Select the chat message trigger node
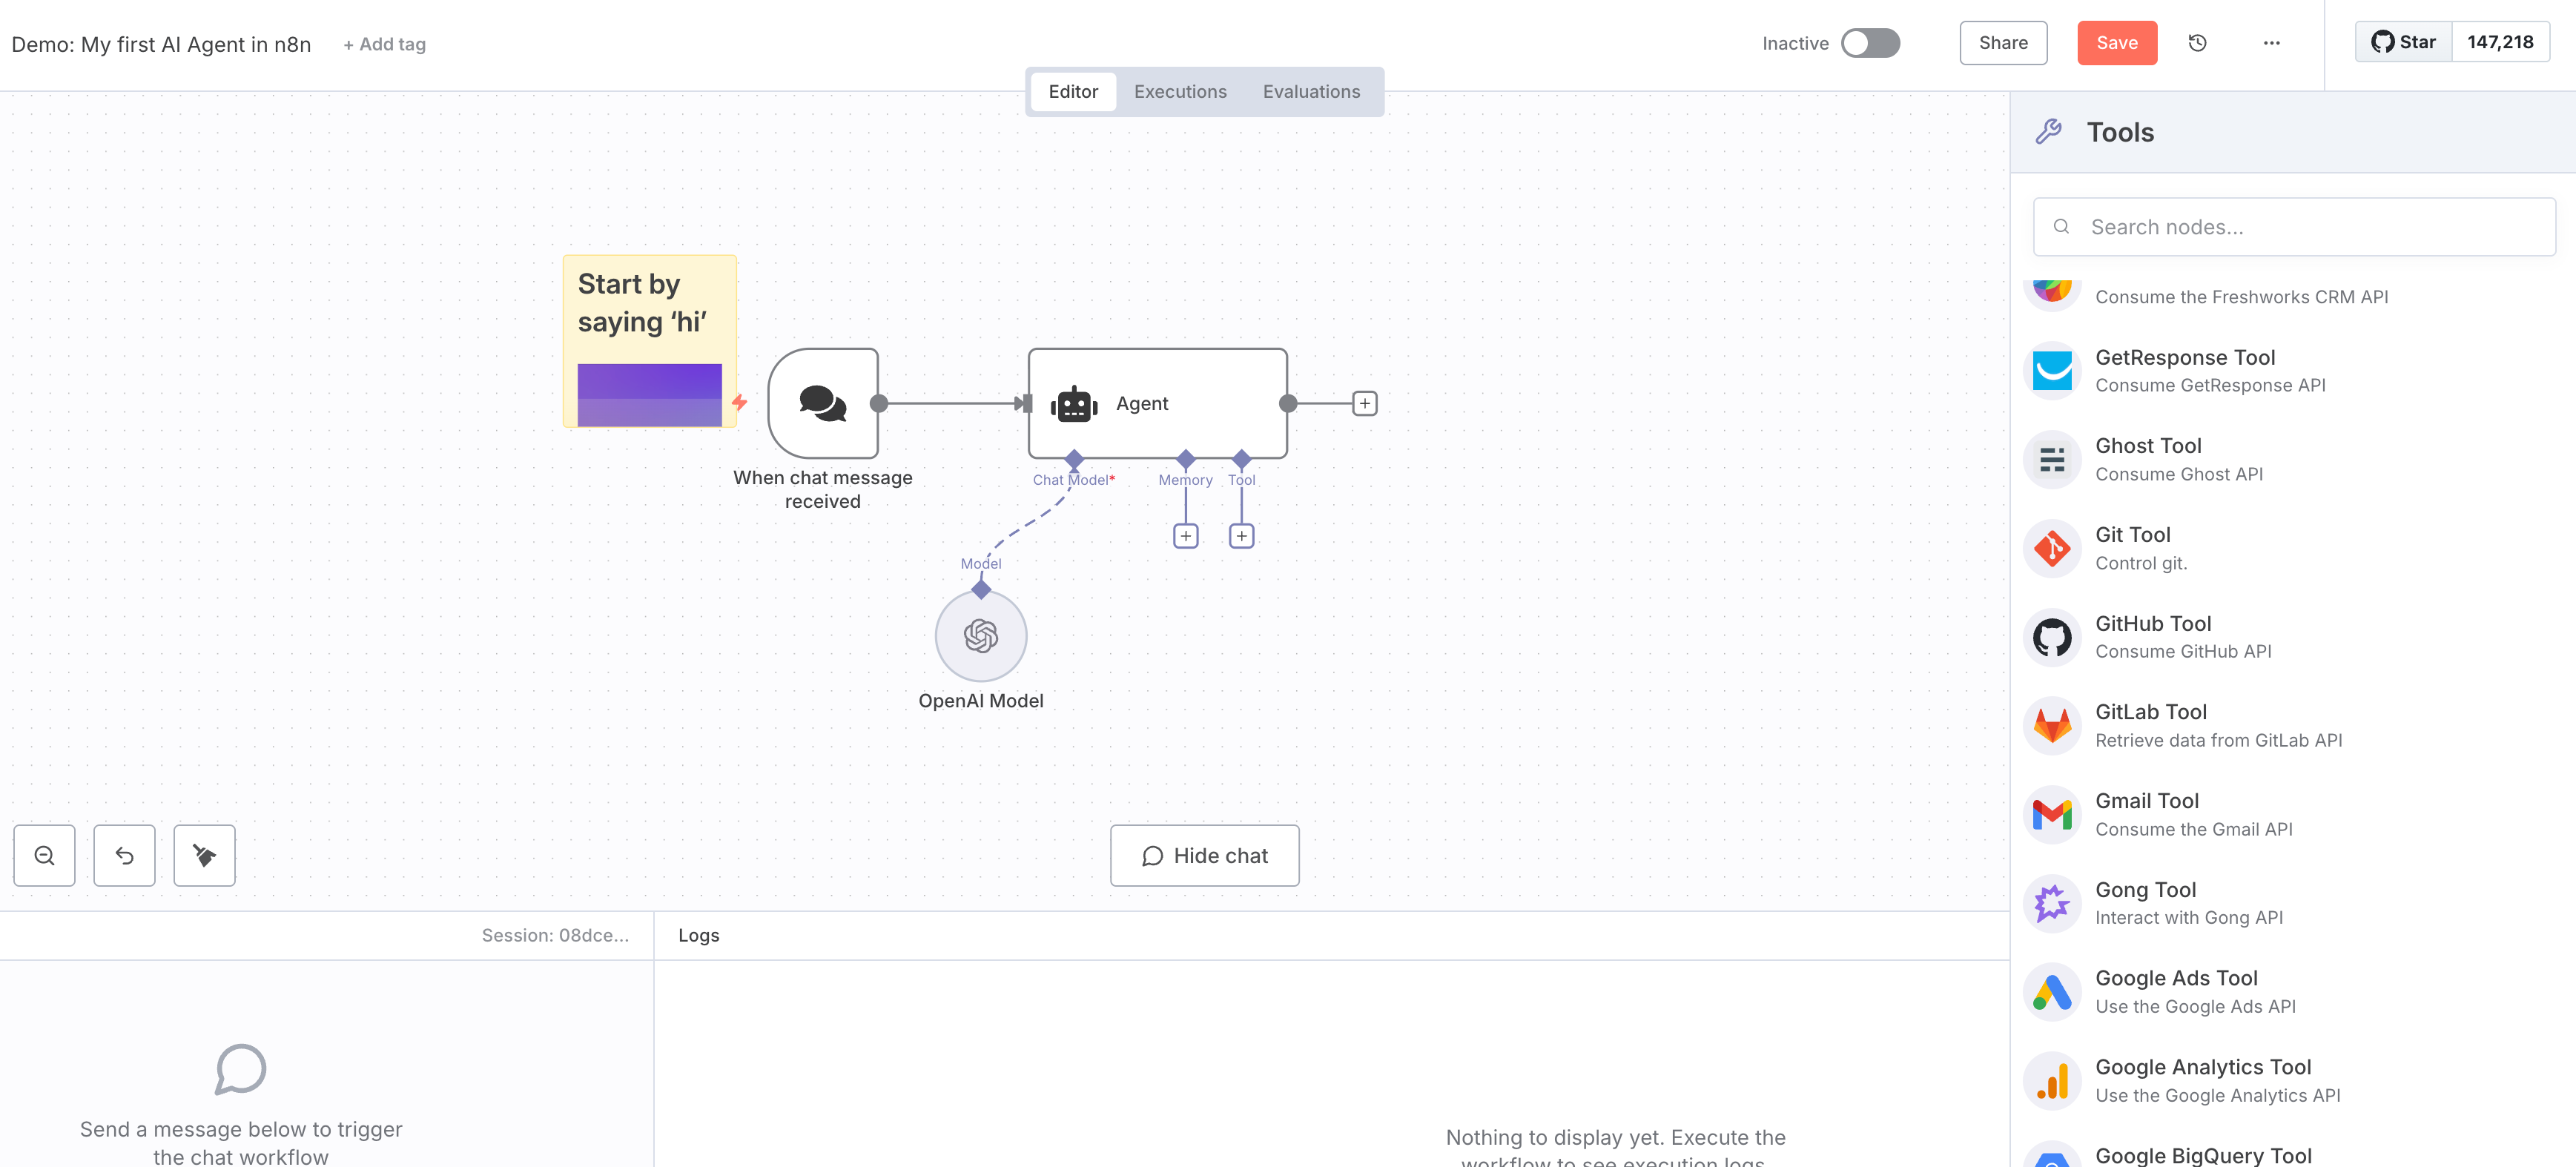This screenshot has height=1167, width=2576. pos(822,403)
